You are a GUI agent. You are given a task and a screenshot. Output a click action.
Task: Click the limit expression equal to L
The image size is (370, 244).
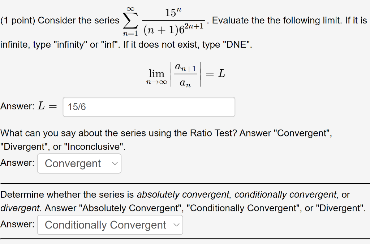click(184, 74)
